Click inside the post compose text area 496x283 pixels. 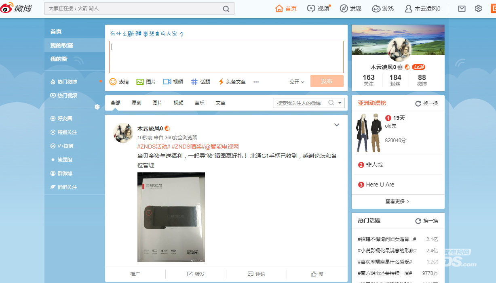click(x=226, y=57)
